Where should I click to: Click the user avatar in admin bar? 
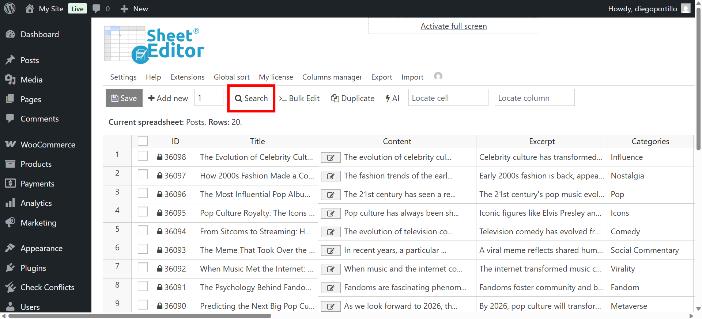686,9
